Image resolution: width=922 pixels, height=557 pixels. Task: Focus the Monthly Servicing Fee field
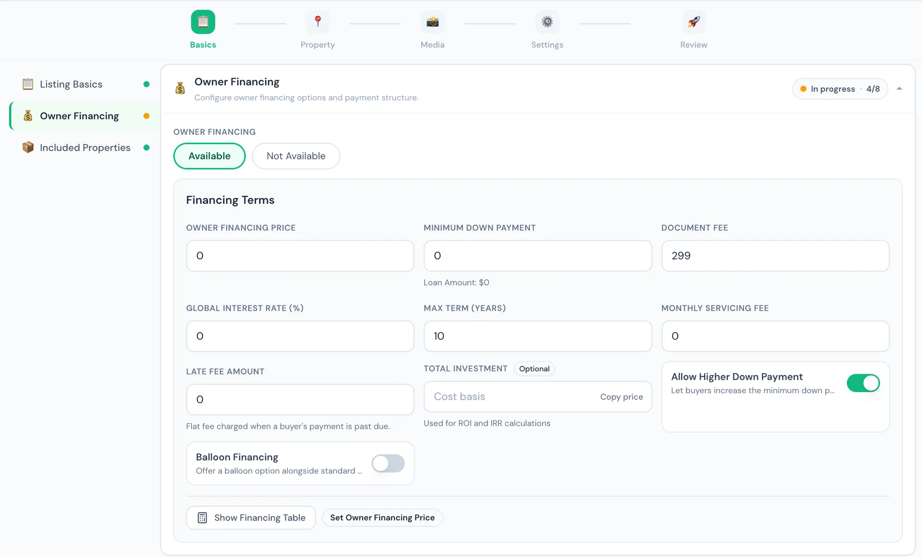point(776,336)
